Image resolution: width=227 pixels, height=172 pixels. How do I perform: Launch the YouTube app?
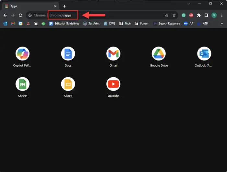(x=113, y=84)
